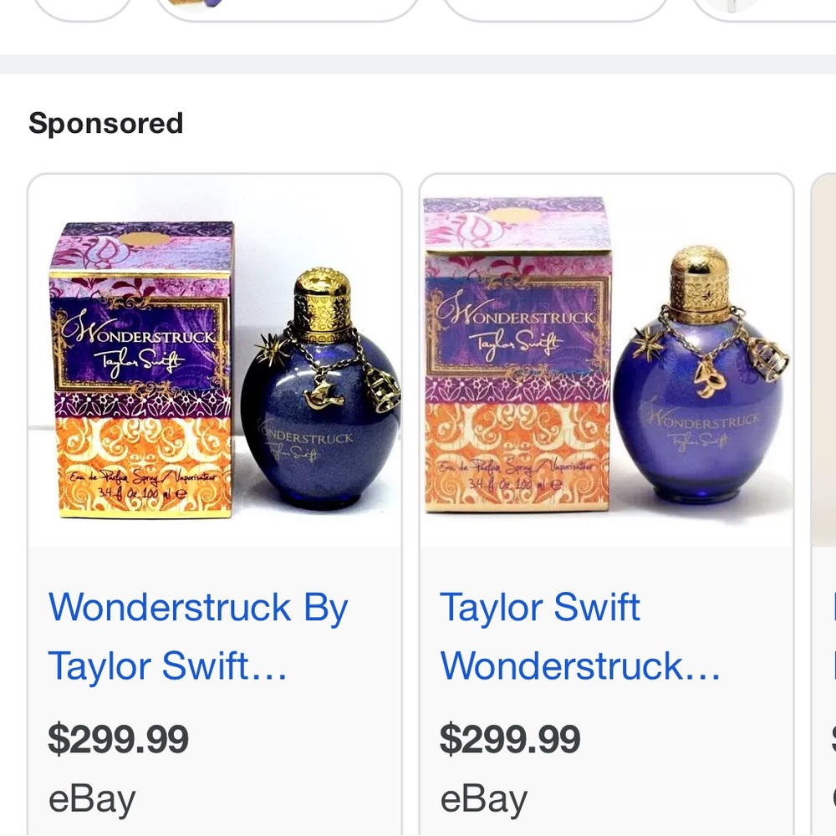
Task: Click the truncated link text on the rightmost card
Action: pyautogui.click(x=830, y=636)
